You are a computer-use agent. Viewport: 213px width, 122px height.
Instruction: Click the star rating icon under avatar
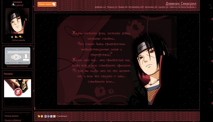pos(12,37)
